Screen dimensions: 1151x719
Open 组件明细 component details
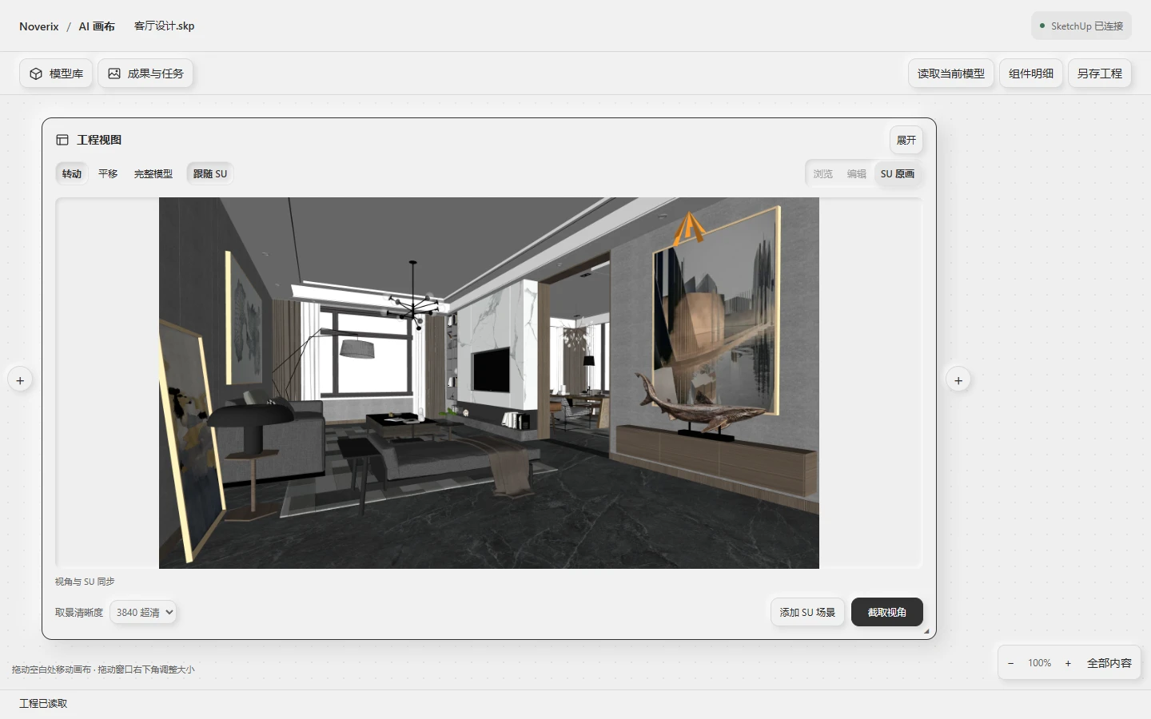(1031, 73)
